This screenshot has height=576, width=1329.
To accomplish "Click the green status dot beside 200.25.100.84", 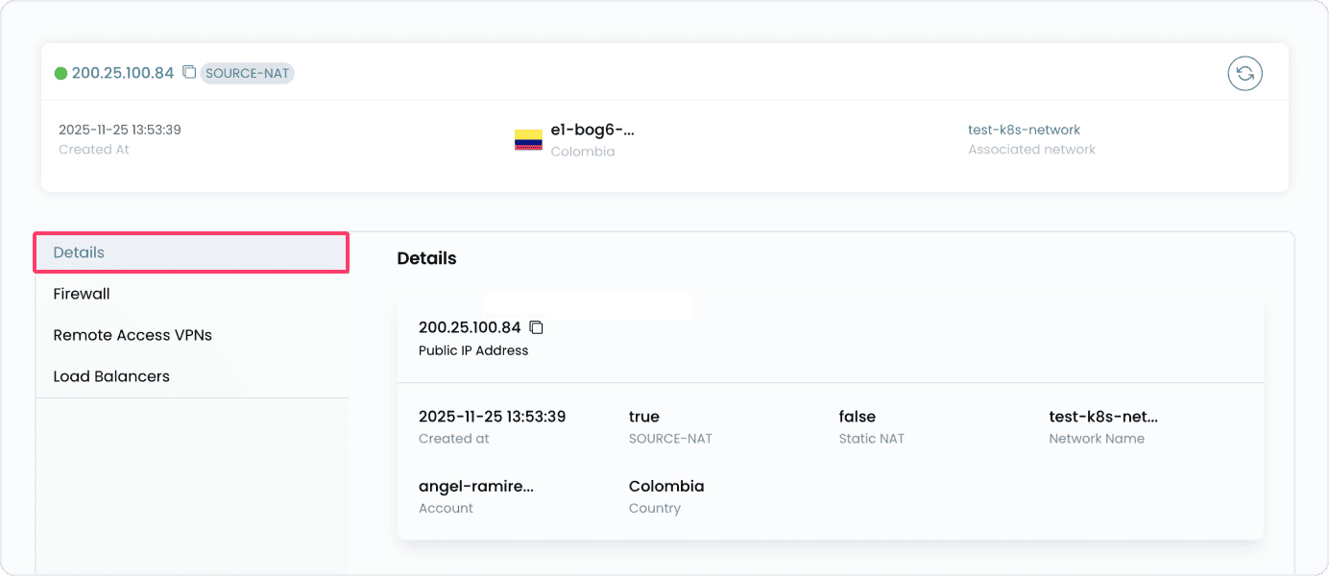I will (x=62, y=72).
